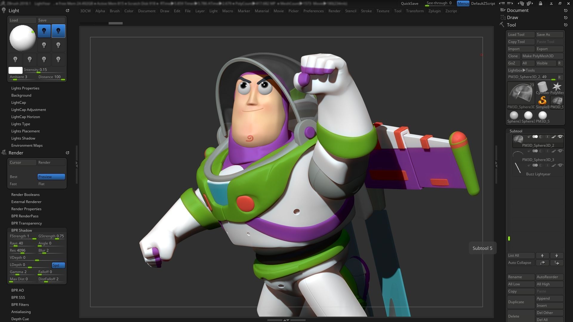573x322 pixels.
Task: Select the Buzz Lightyear subtool thumbnail
Action: [518, 168]
